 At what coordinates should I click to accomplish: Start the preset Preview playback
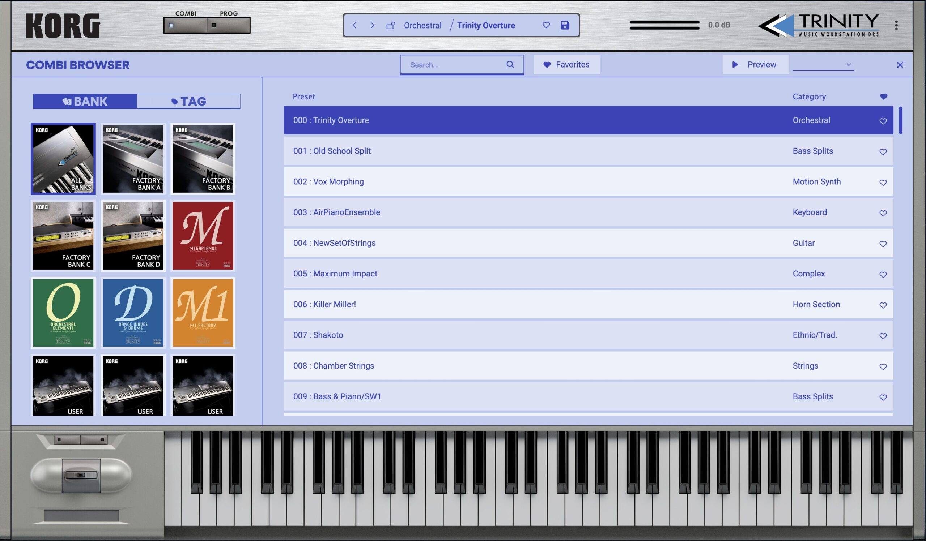755,65
